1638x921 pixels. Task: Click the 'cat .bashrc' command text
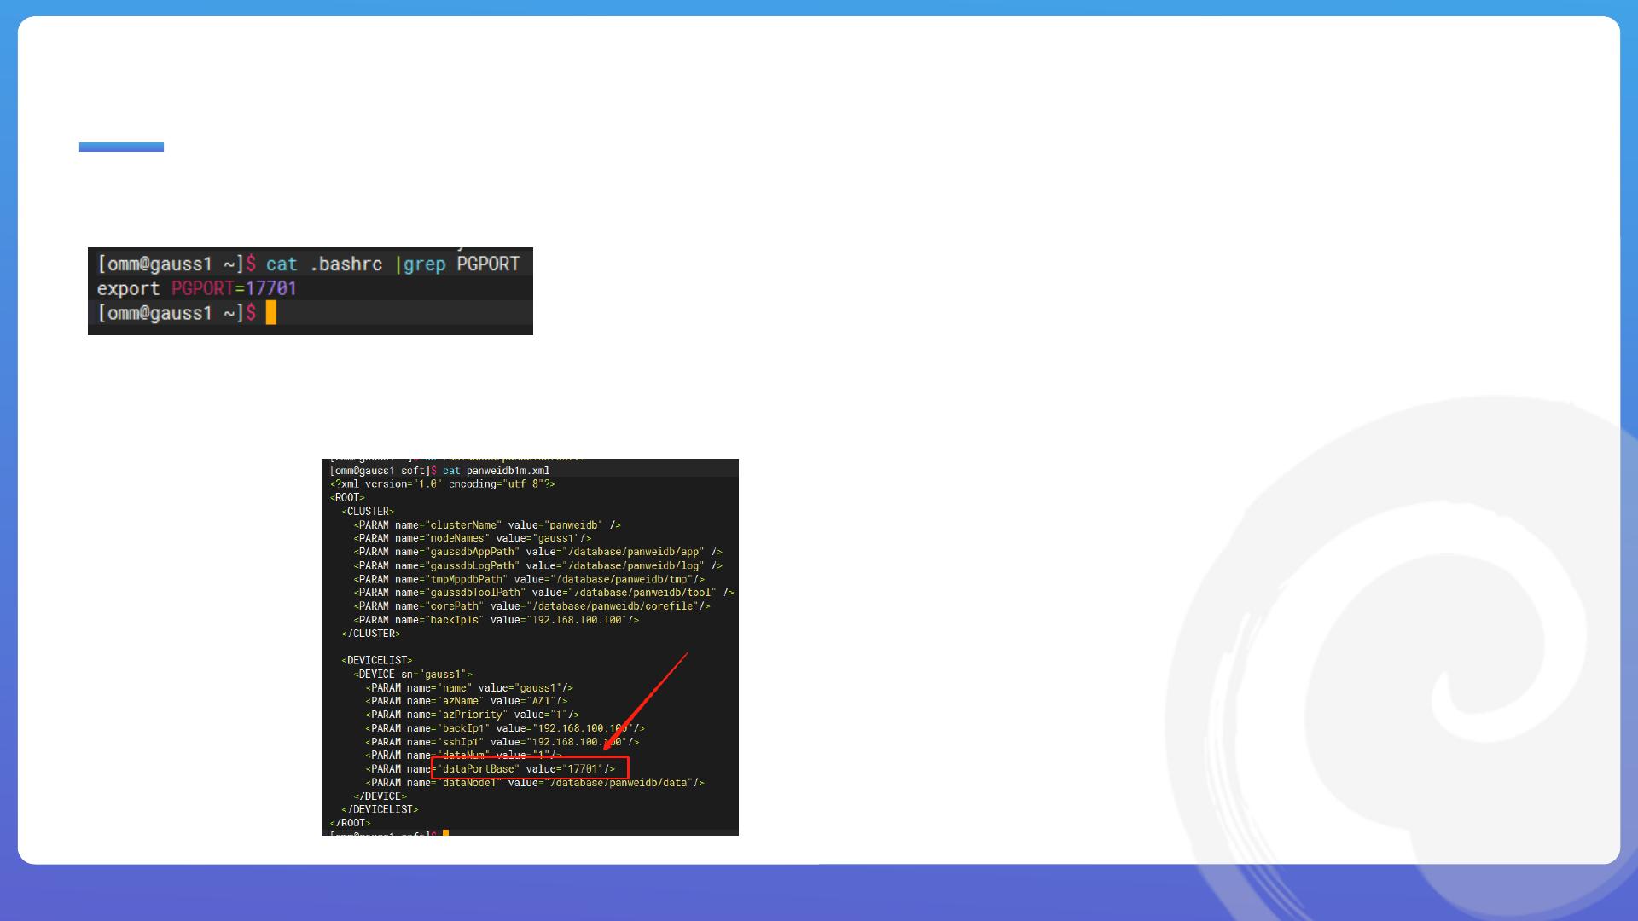coord(324,264)
